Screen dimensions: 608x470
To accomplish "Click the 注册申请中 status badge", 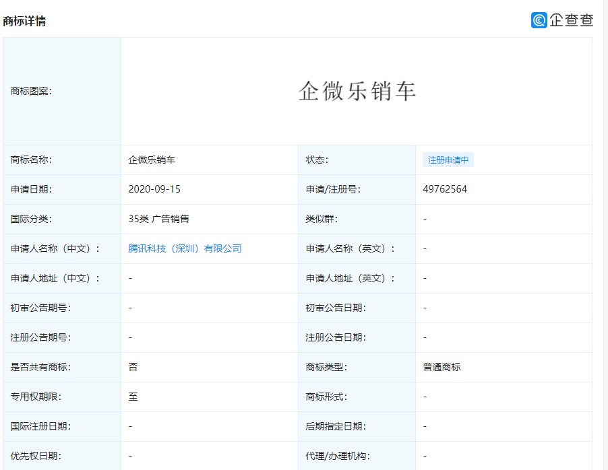I will point(448,160).
